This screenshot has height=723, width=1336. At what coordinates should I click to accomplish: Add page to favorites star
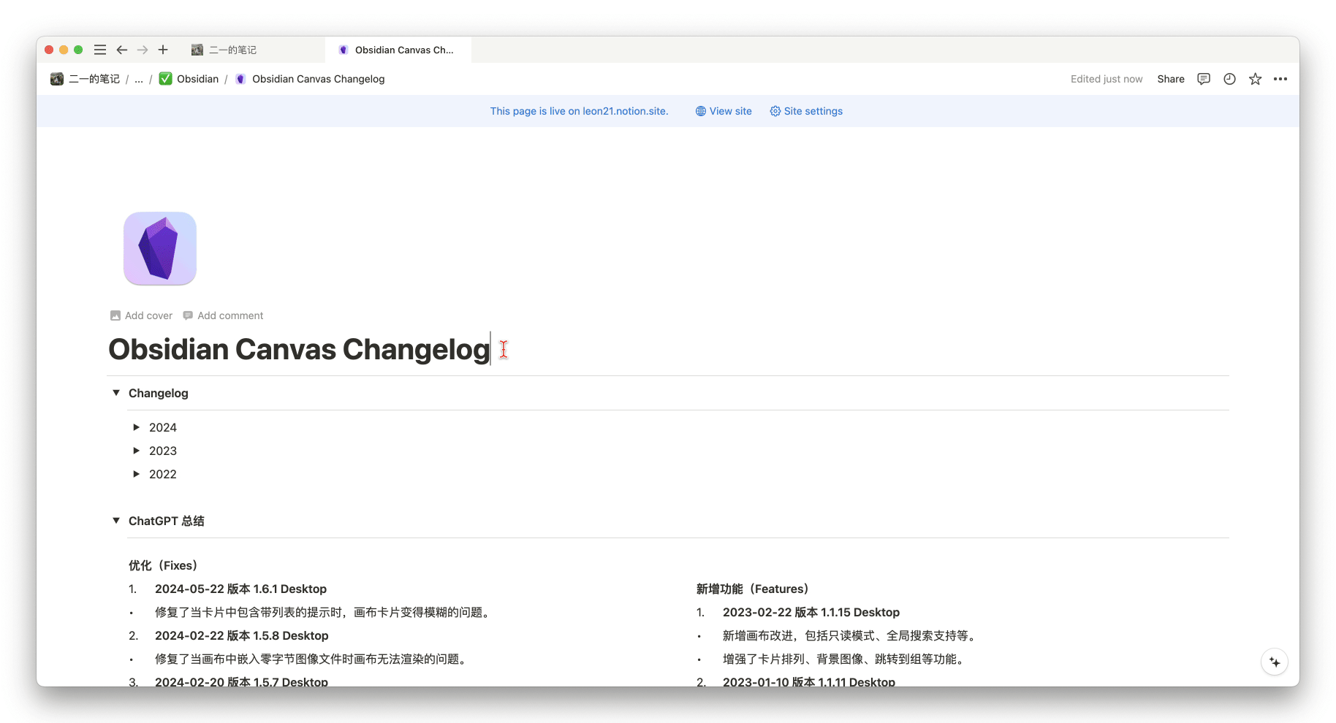[x=1255, y=79]
